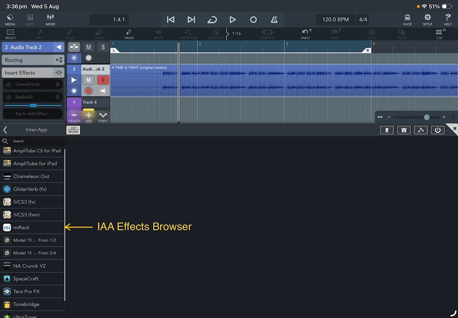The height and width of the screenshot is (318, 458).
Task: Open the TRANSPOSE tool
Action: click(x=188, y=34)
